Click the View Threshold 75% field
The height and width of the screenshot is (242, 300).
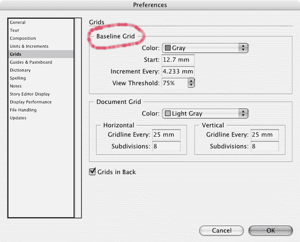175,83
